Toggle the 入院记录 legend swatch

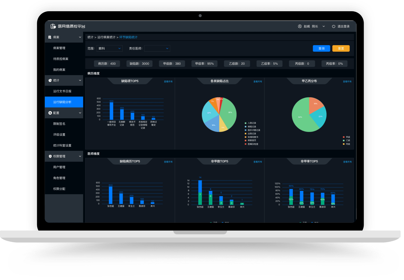coord(246,123)
